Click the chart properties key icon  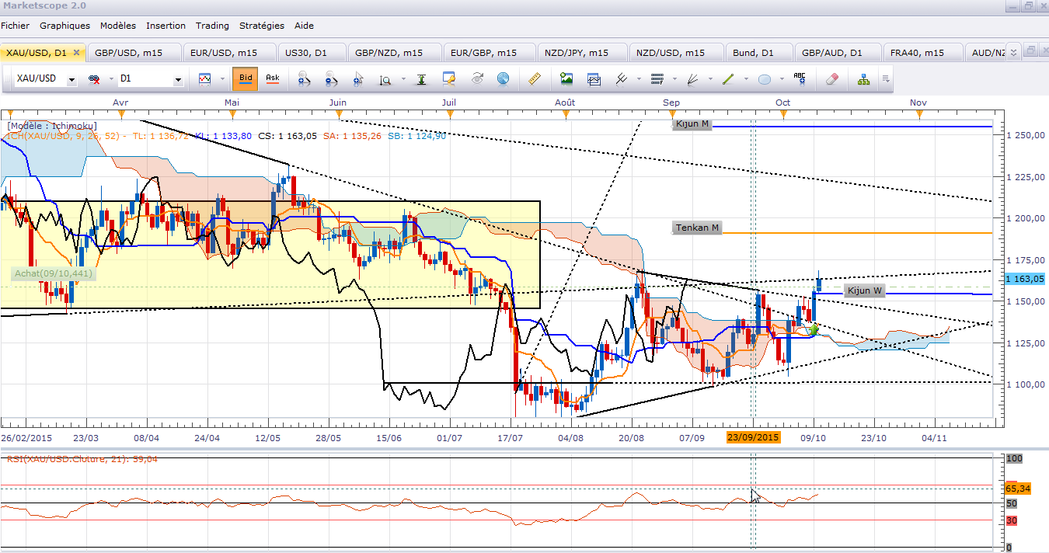pos(448,78)
